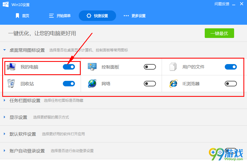Screen dimensions: 247x165
Task: Click the 控制面板 control panel icon
Action: click(92, 67)
